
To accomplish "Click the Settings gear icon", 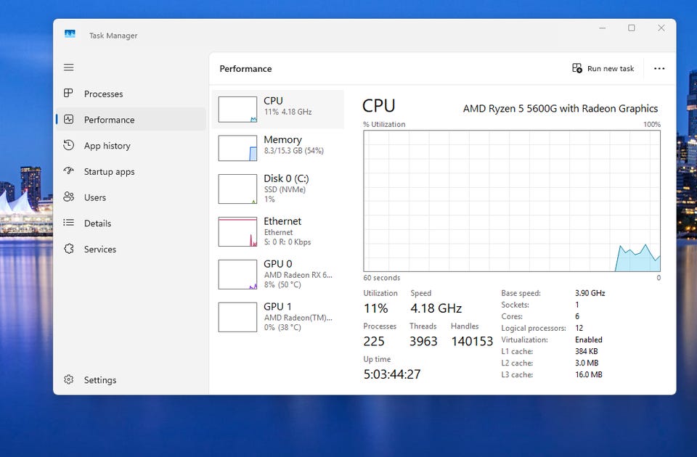I will point(68,379).
